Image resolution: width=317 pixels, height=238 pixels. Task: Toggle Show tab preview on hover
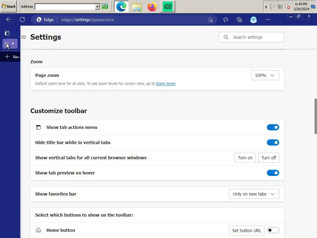tap(273, 173)
